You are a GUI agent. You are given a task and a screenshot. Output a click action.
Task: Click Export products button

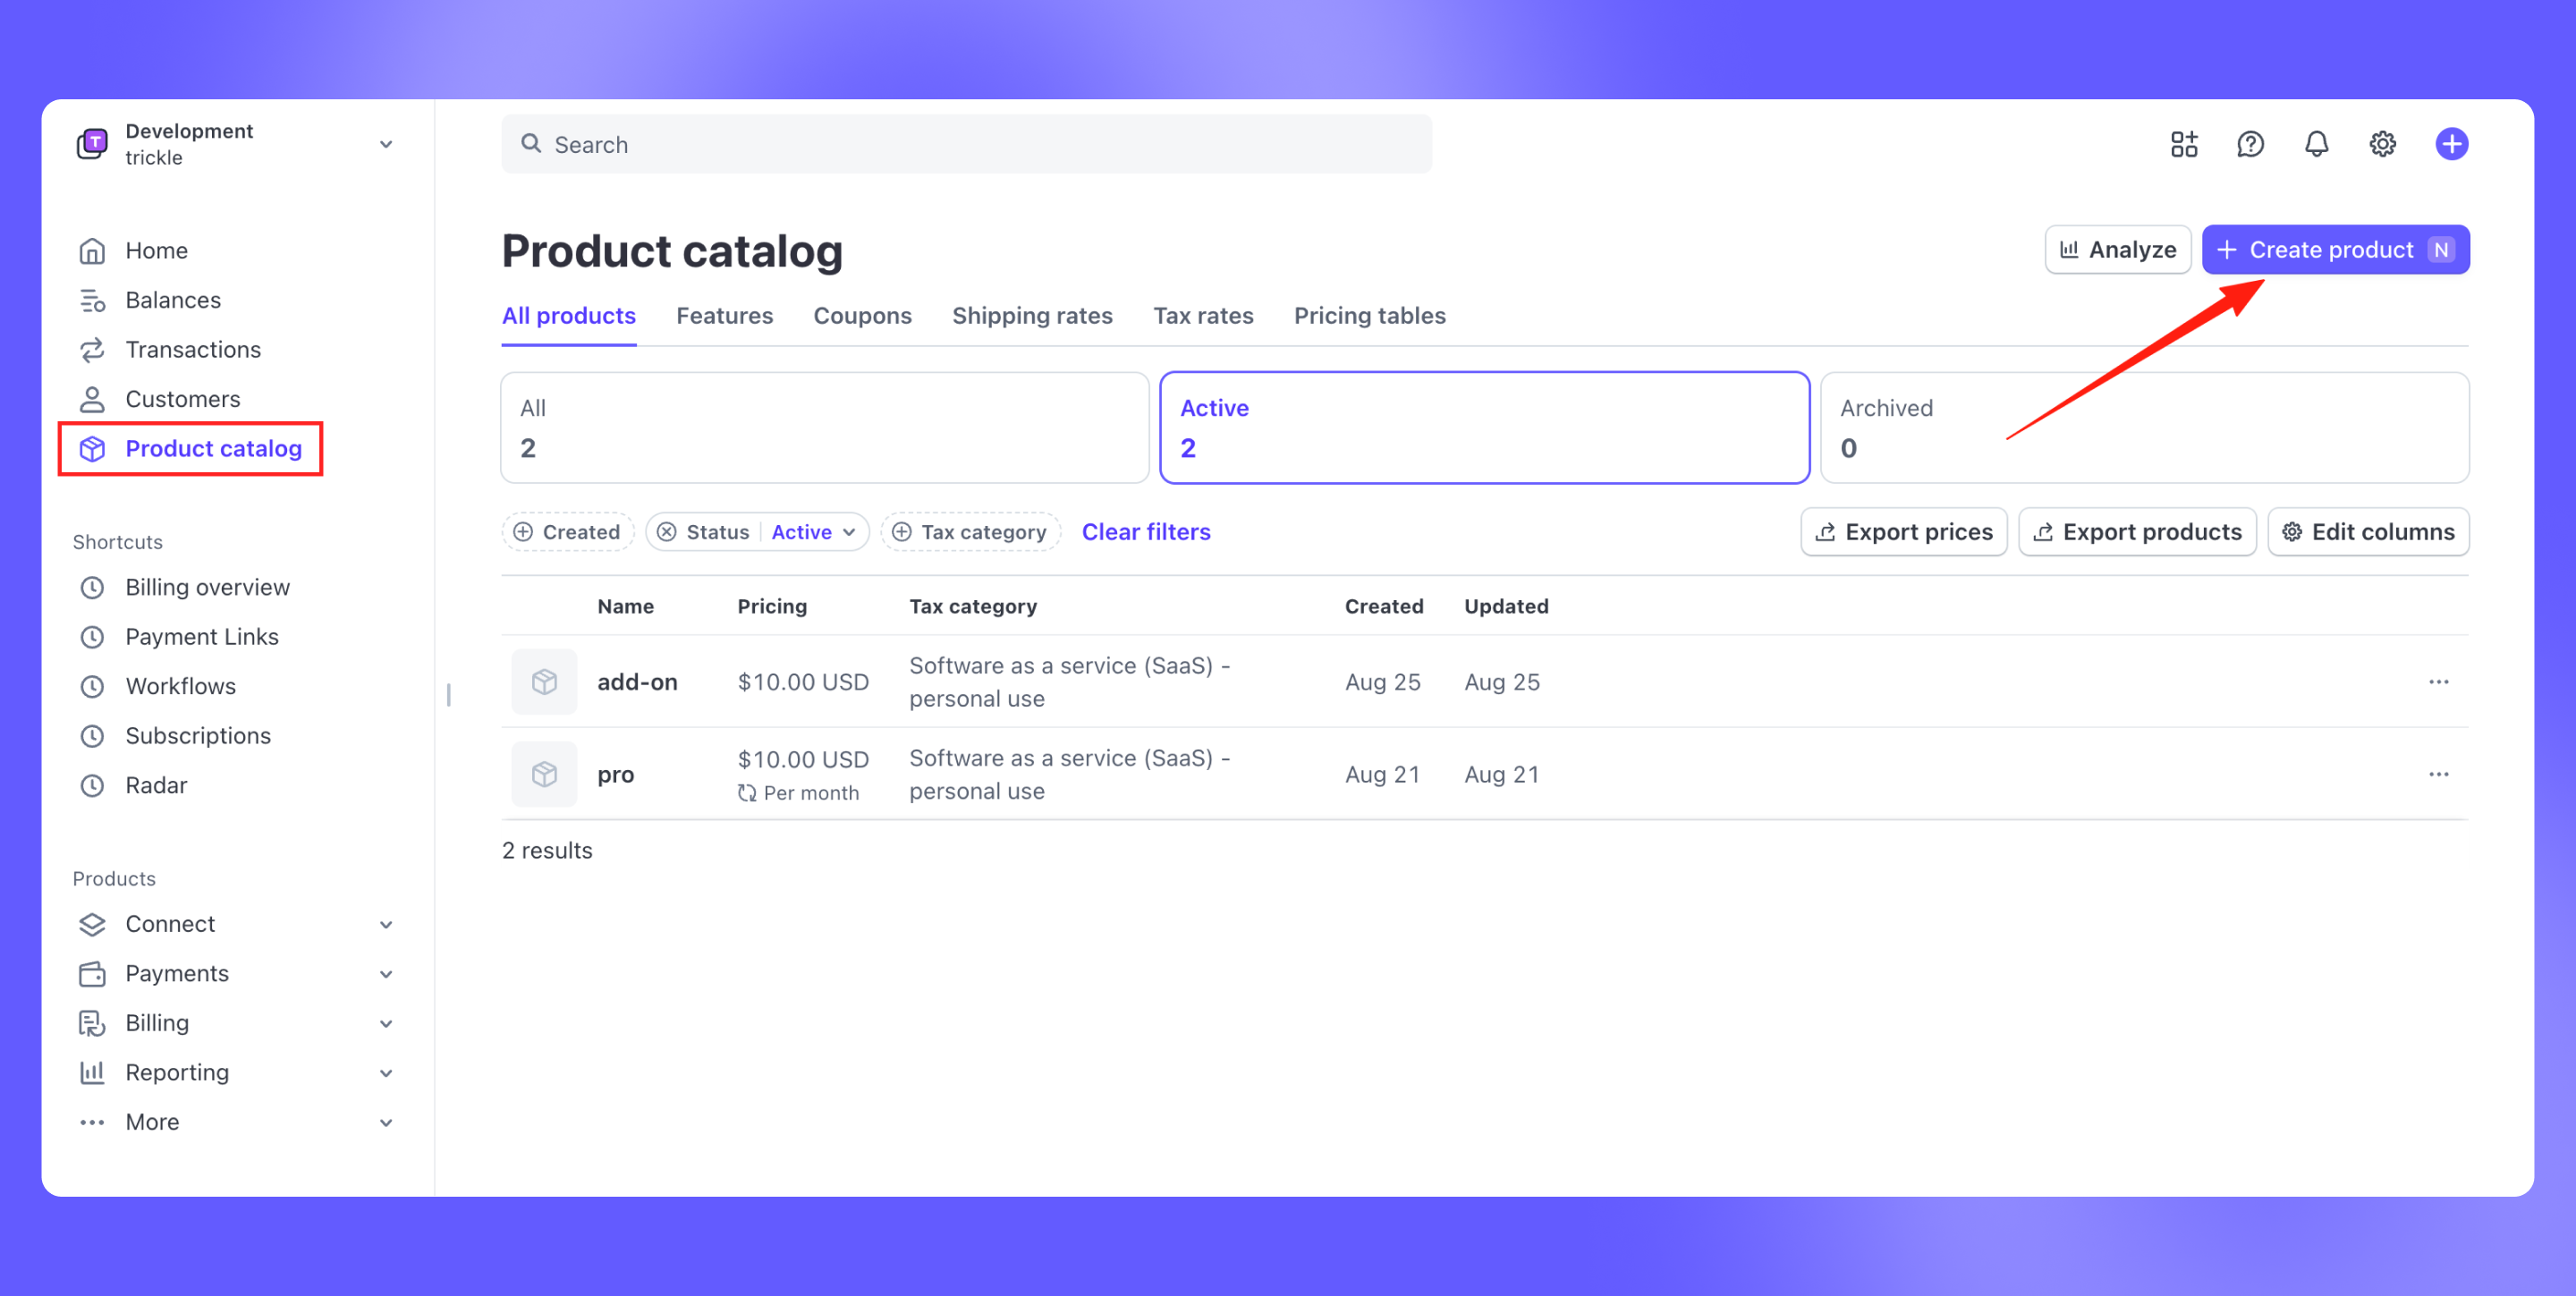[x=2137, y=532]
